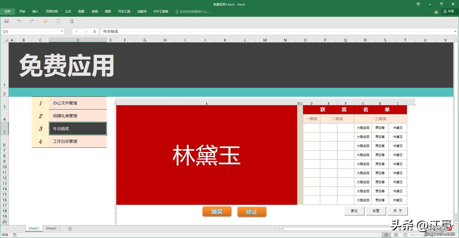Click the Undo arrow icon
Image resolution: width=459 pixels, height=238 pixels.
click(x=19, y=21)
